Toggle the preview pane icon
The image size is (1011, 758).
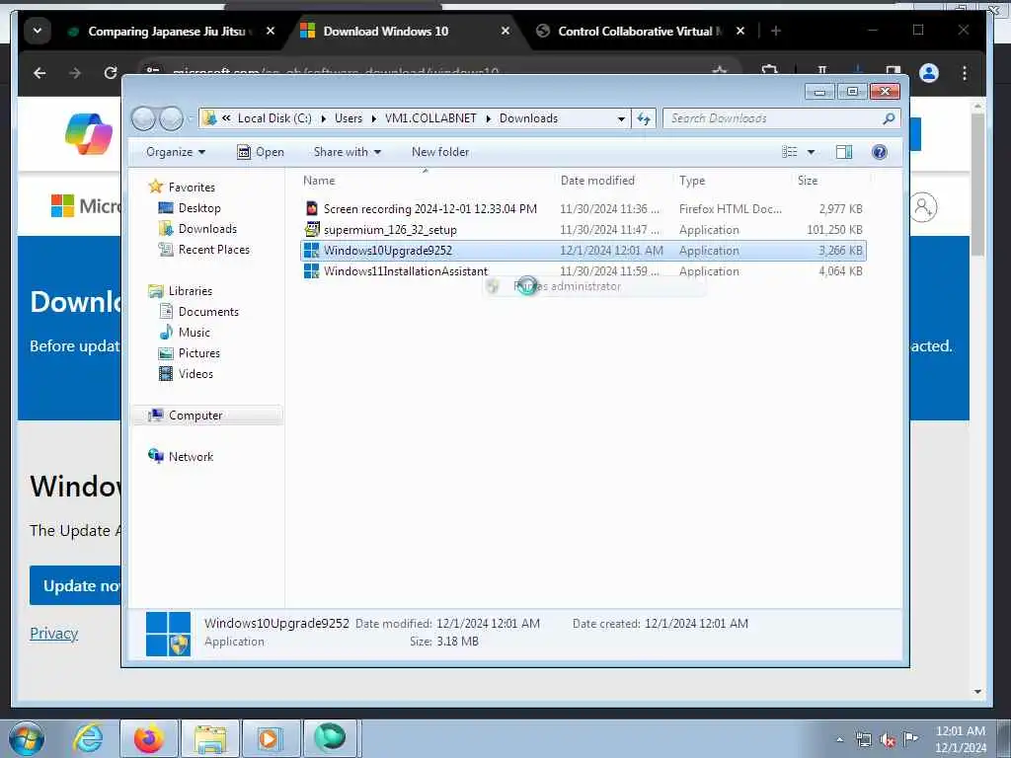[844, 152]
